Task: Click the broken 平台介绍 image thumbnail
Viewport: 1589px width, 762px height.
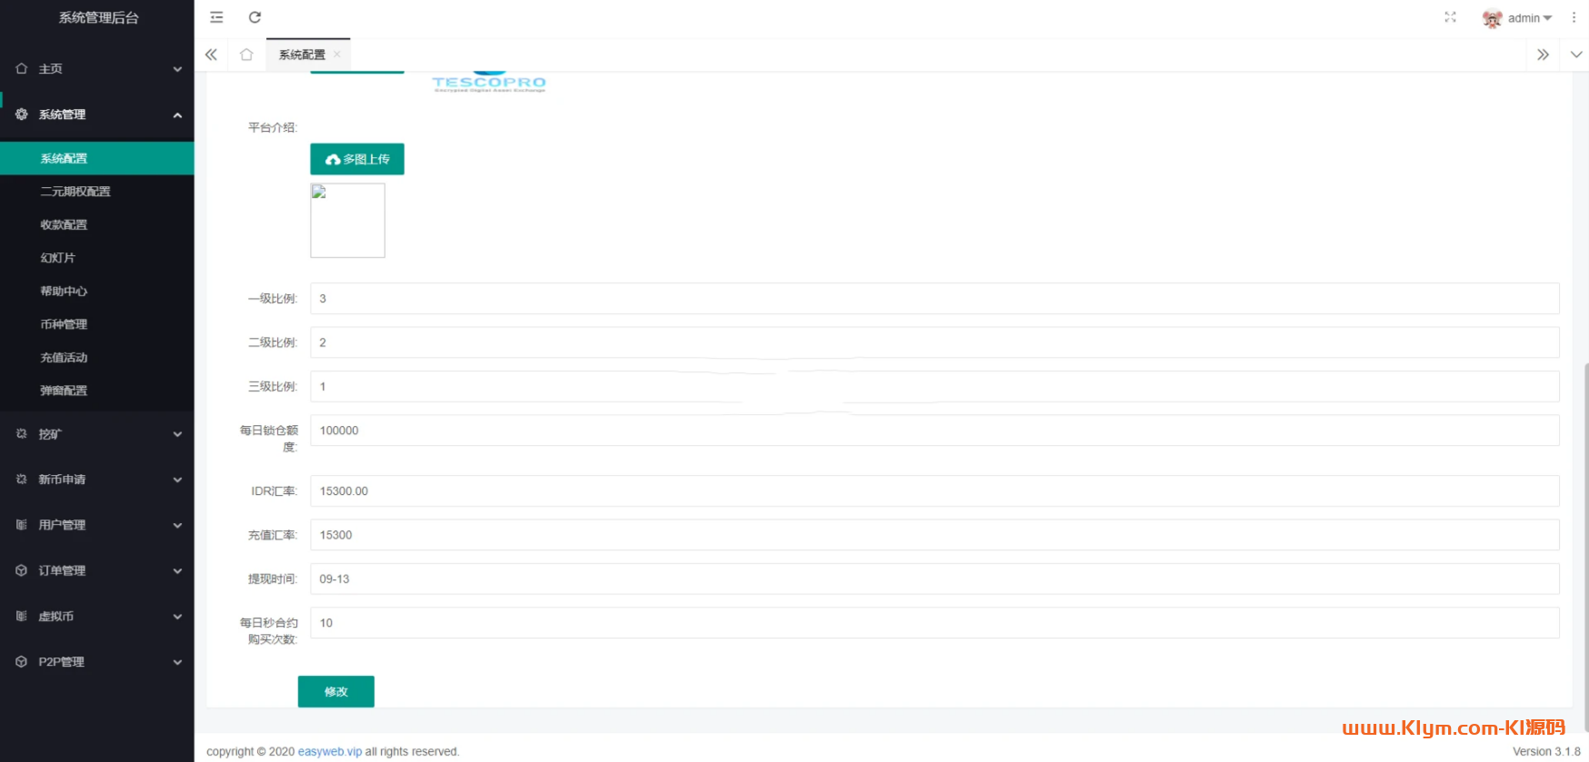Action: [x=348, y=221]
